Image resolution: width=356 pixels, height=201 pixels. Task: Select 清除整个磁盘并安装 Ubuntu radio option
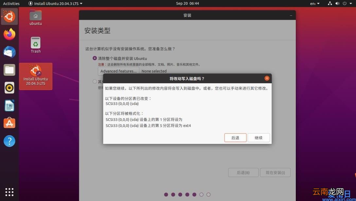point(95,58)
